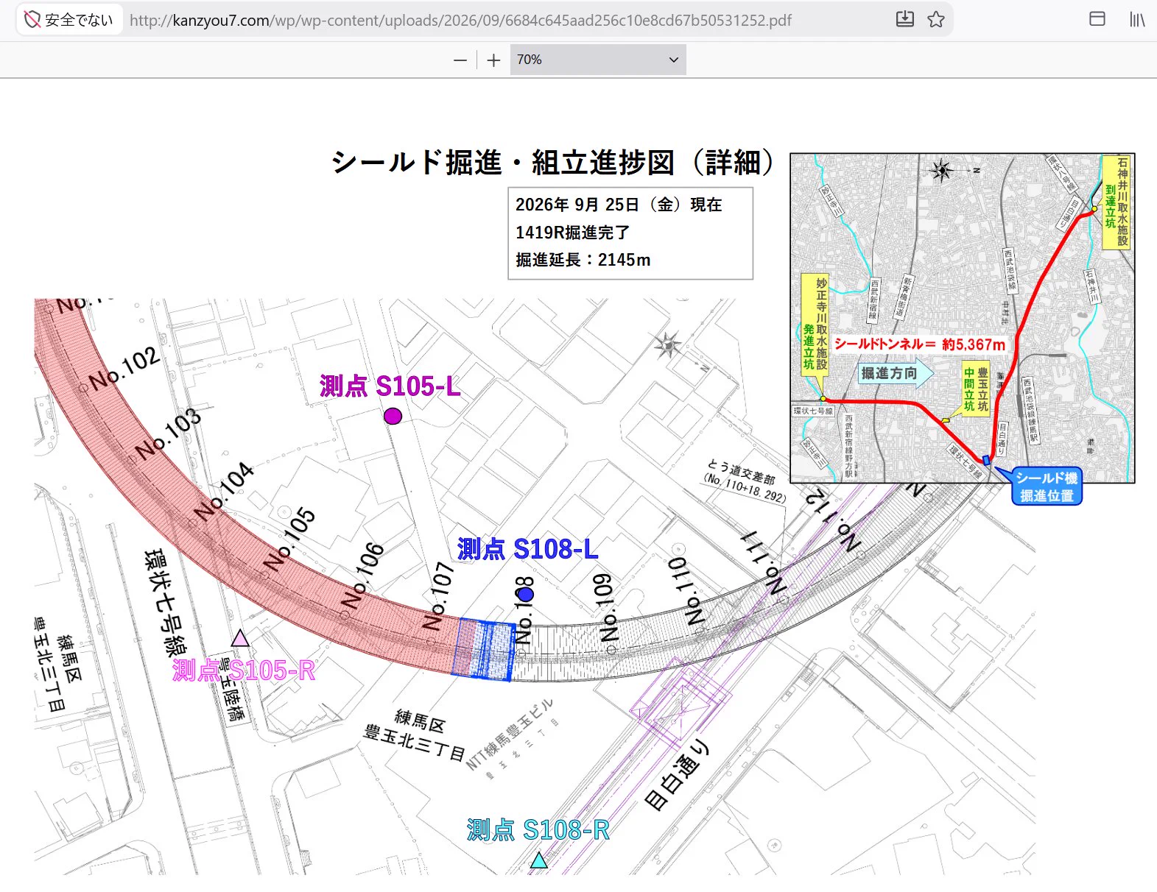Click the magenta S105-L measurement point dot

393,417
